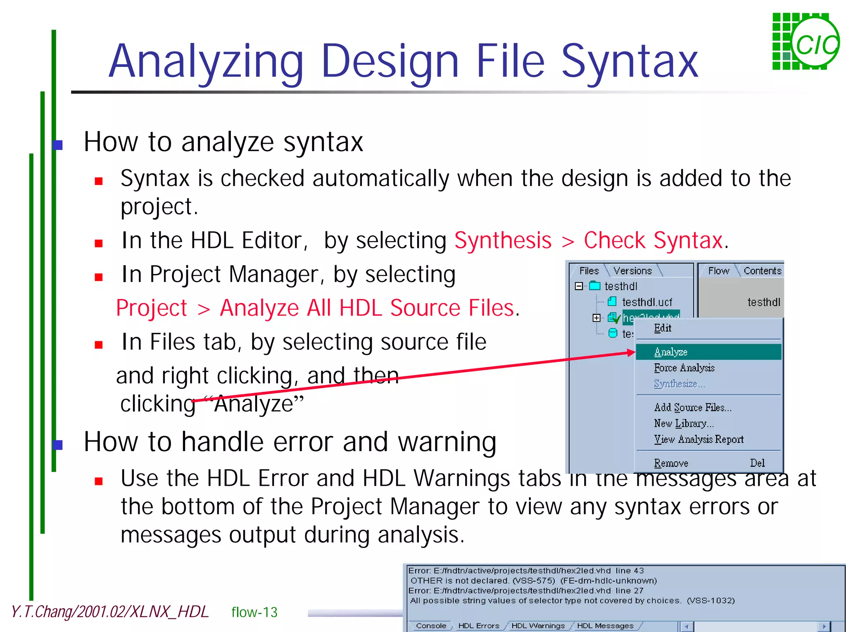The image size is (846, 632).
Task: Select Force Analysis menu entry
Action: [708, 368]
